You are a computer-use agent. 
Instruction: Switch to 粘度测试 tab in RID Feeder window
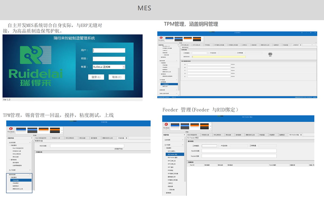(283, 135)
